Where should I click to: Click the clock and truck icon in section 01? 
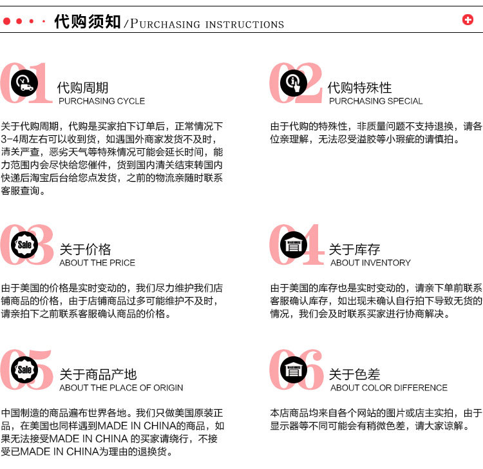point(24,83)
